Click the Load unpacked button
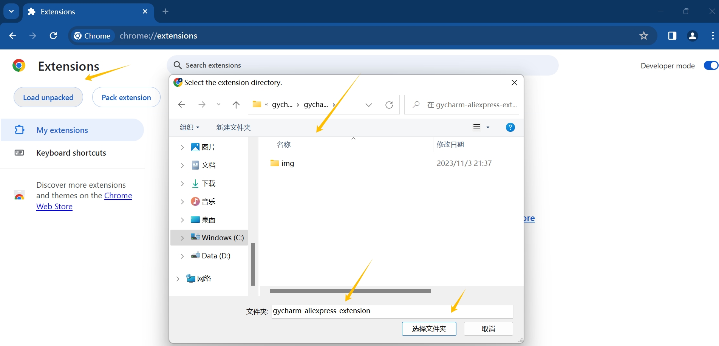This screenshot has height=346, width=719. [x=48, y=97]
